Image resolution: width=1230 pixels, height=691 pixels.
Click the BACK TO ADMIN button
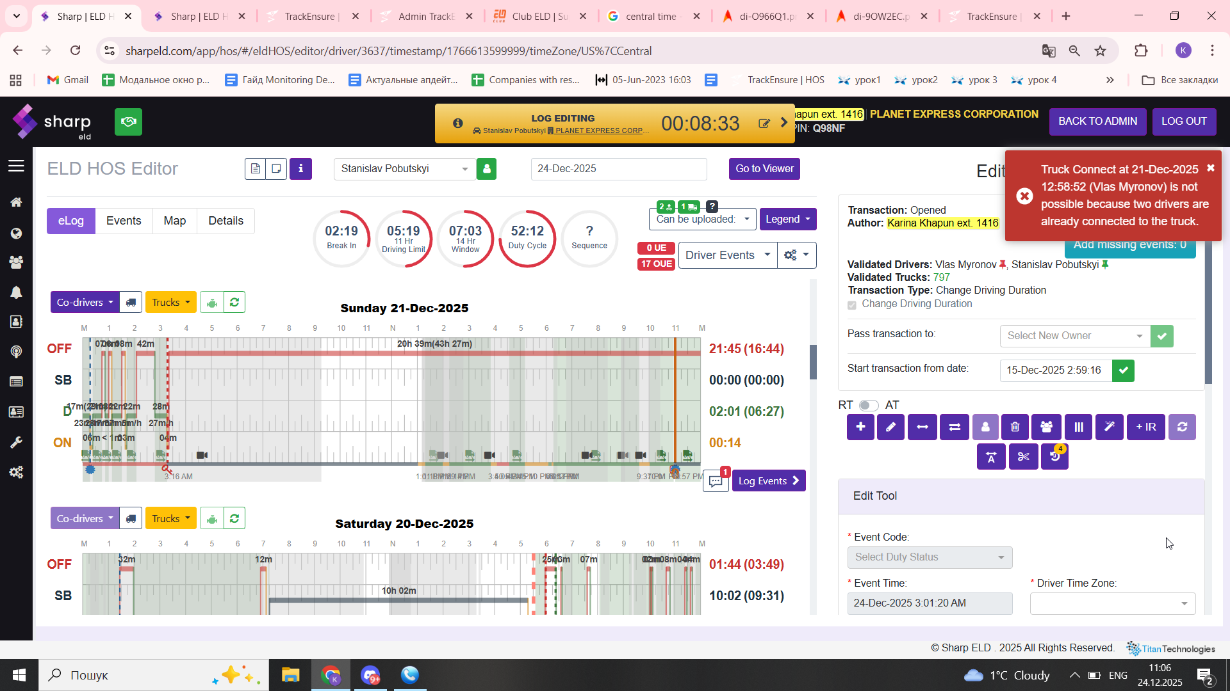pyautogui.click(x=1097, y=122)
